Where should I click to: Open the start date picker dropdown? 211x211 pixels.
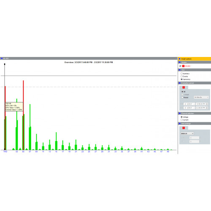[x=194, y=104]
